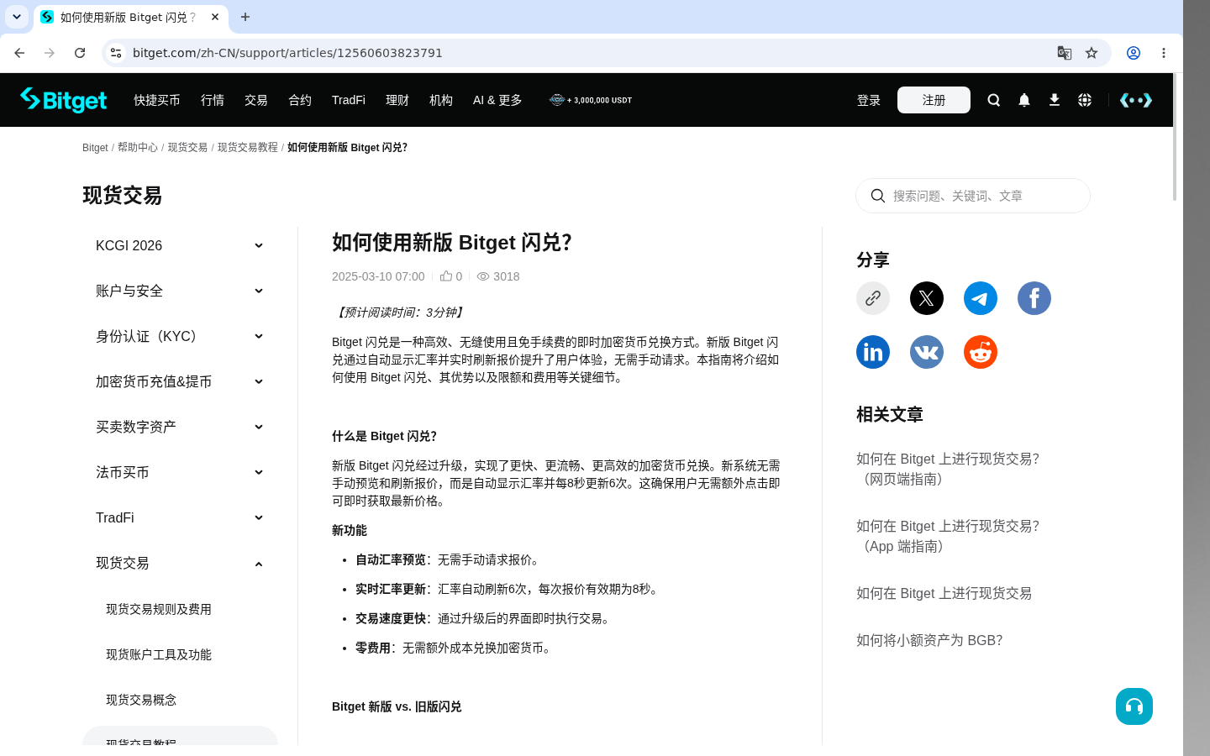Open Chrome three-dot menu
1210x756 pixels.
[x=1164, y=53]
